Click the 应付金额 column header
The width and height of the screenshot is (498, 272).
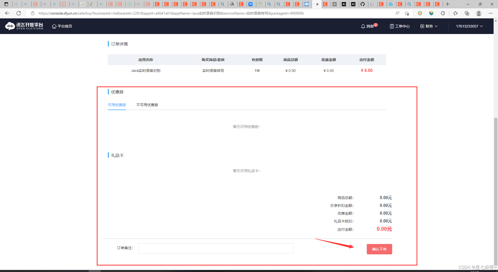coord(366,60)
